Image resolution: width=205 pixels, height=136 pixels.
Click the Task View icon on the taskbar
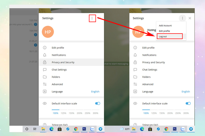[x=35, y=129]
